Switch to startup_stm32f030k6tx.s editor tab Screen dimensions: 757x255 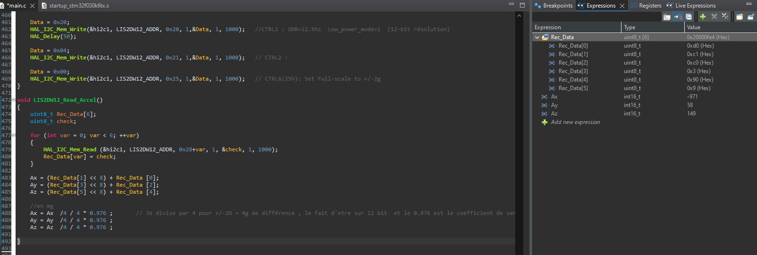(79, 6)
